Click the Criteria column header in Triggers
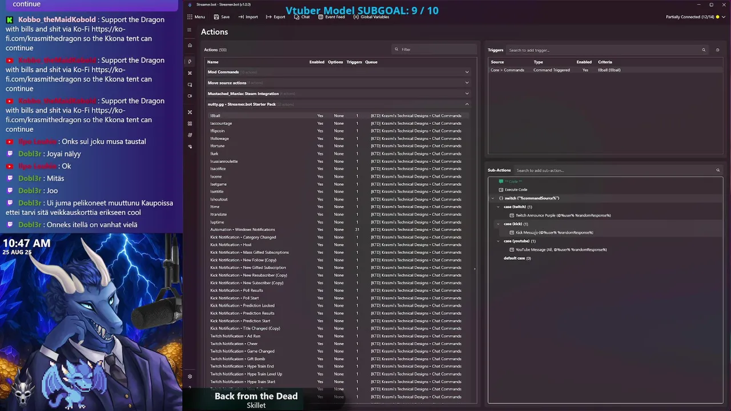Screen dimensions: 731x411 tap(605, 62)
